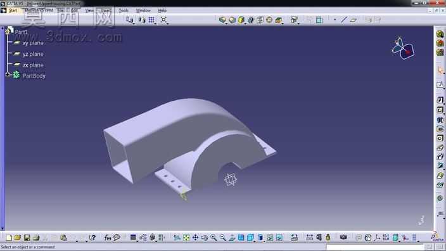Open dropdown arrow beside Isometric View icon

[x=254, y=241]
